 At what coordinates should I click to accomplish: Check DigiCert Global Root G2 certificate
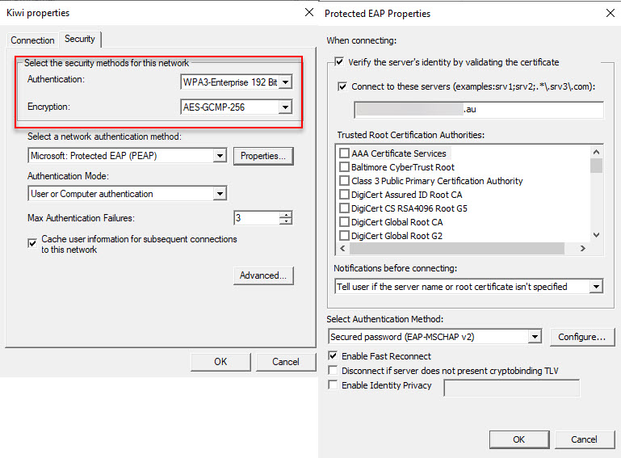coord(345,236)
